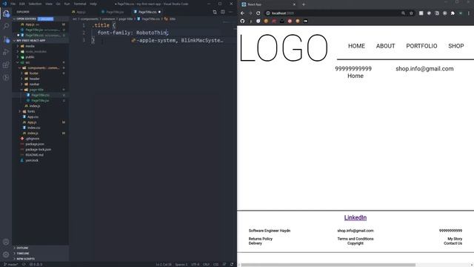Screen dimensions: 474x267
Task: Expand the footer folder
Action: point(33,73)
